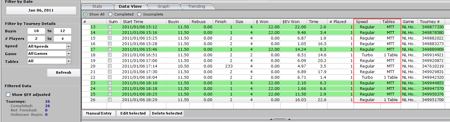The width and height of the screenshot is (450, 122).
Task: Click Turbo speed cell in row 22
Action: pos(367,77)
